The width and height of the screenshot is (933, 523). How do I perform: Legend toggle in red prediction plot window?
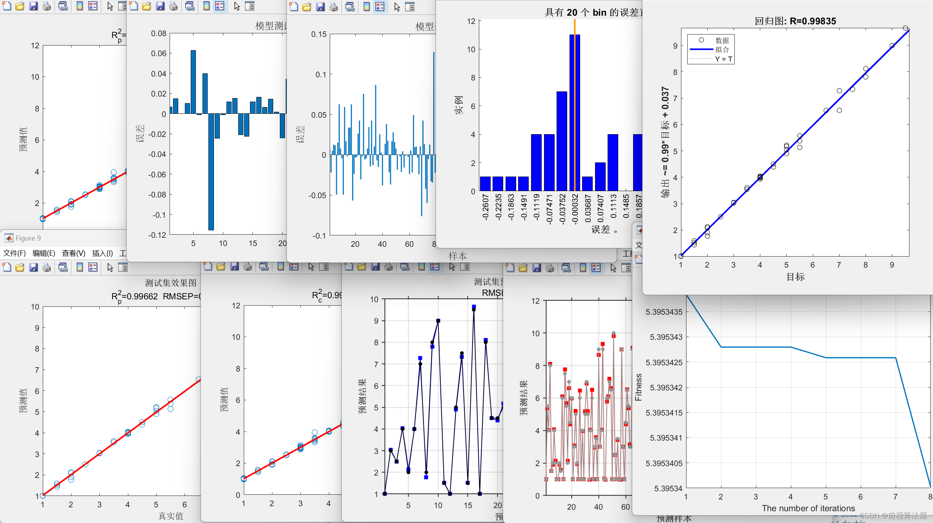596,268
